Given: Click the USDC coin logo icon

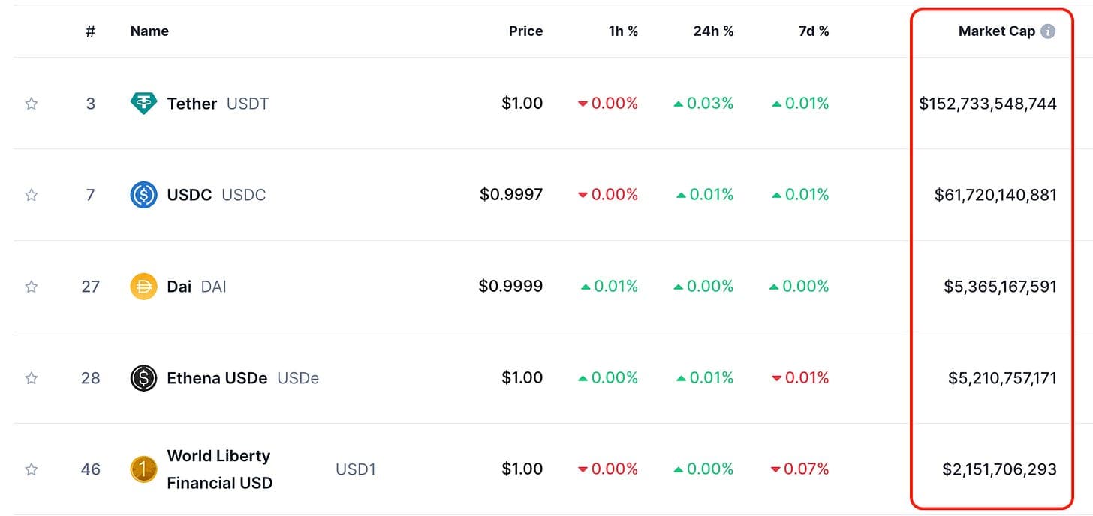Looking at the screenshot, I should point(143,195).
